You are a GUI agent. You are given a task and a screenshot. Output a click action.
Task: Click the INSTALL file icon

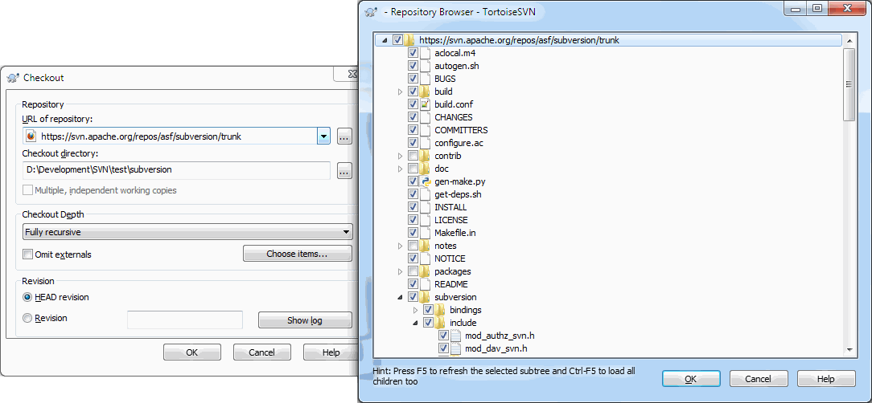coord(425,207)
